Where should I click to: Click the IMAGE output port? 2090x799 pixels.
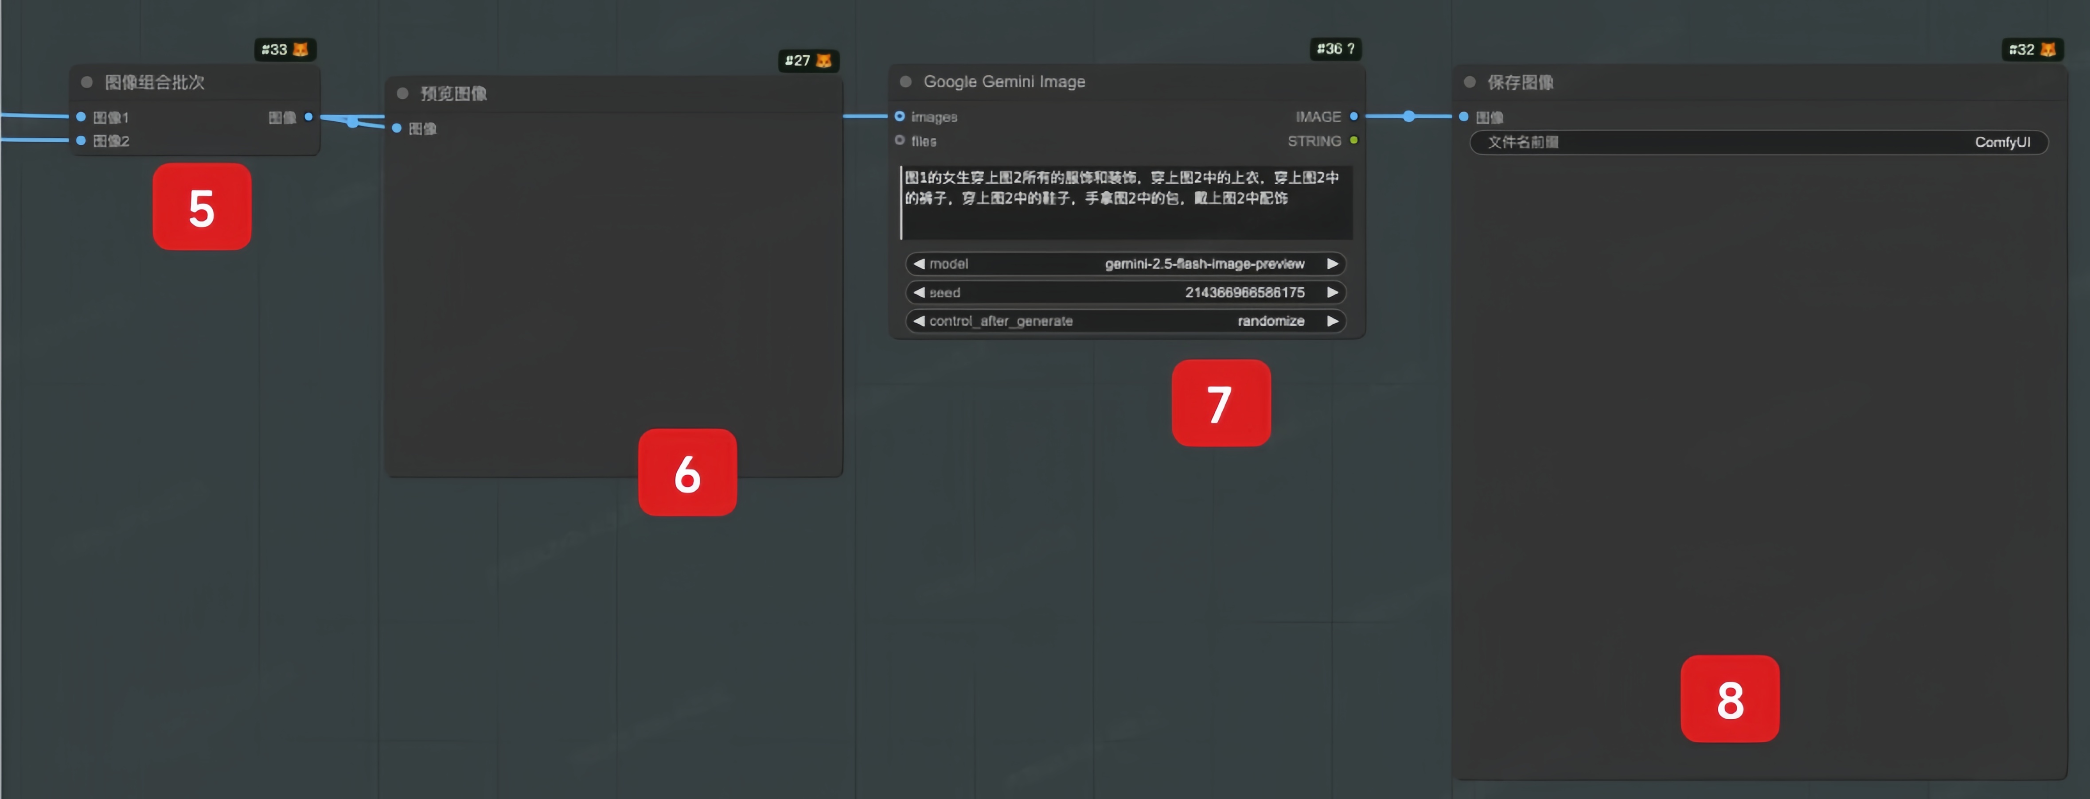(x=1353, y=117)
